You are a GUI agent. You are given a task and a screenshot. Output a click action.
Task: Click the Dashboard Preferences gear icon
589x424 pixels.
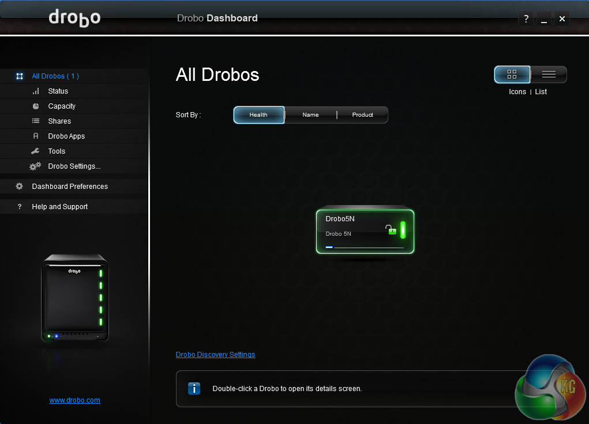[19, 186]
